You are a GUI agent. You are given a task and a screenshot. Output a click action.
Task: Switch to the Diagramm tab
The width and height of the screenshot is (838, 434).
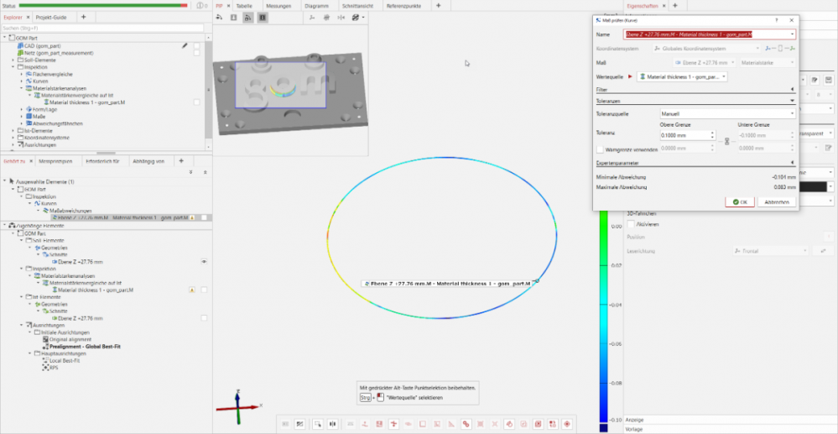click(316, 6)
